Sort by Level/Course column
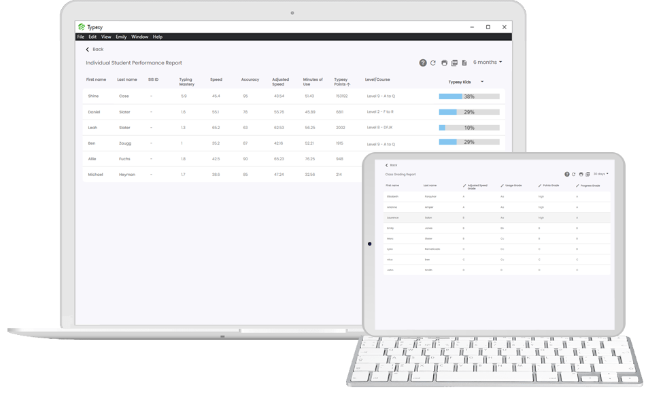646x394 pixels. (377, 79)
